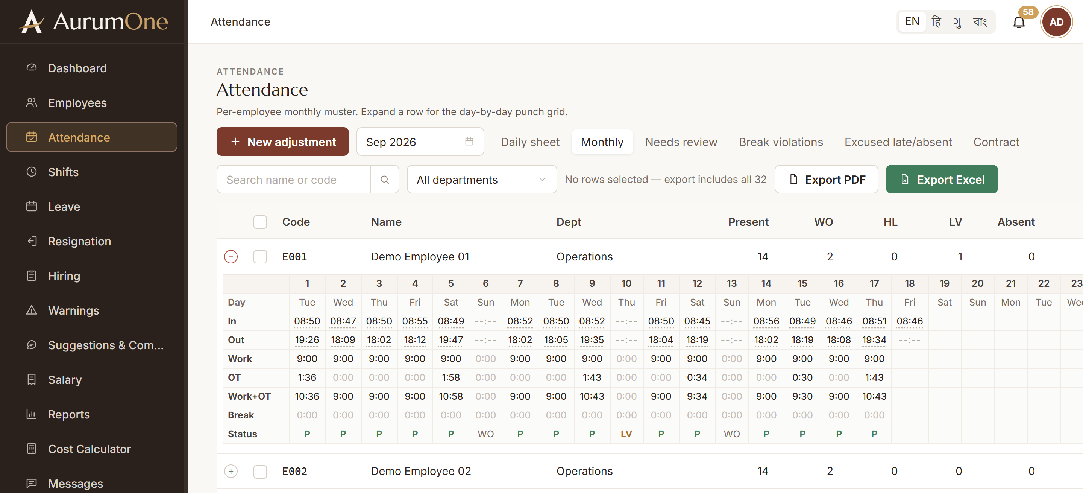Image resolution: width=1083 pixels, height=493 pixels.
Task: Click the AurumOne logo
Action: [94, 21]
